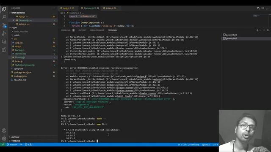271x152 pixels.
Task: Switch to the Output panel tab
Action: (x=82, y=30)
